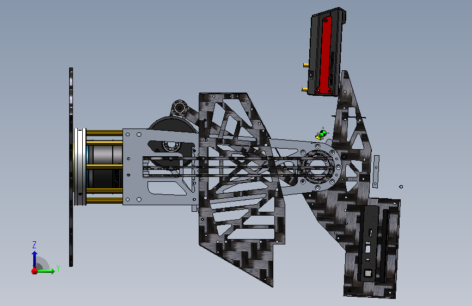This screenshot has width=472, height=306.
Task: Select the green and yellow marker symbol
Action: click(321, 134)
